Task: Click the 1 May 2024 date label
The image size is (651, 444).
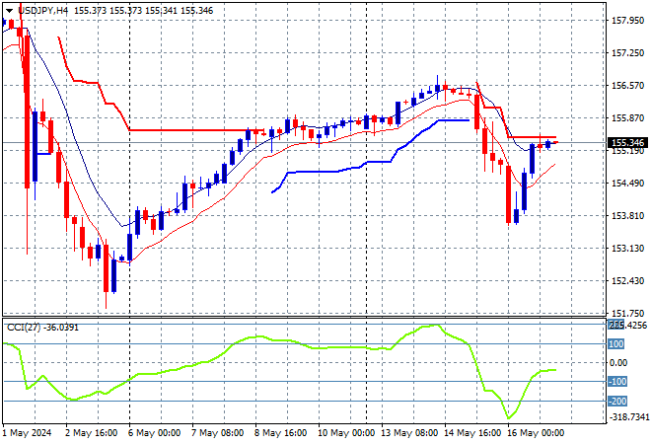Action: pos(27,433)
